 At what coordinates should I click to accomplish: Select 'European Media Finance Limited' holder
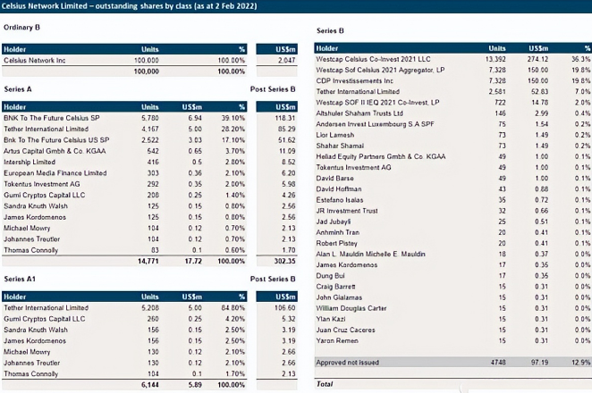coord(55,173)
